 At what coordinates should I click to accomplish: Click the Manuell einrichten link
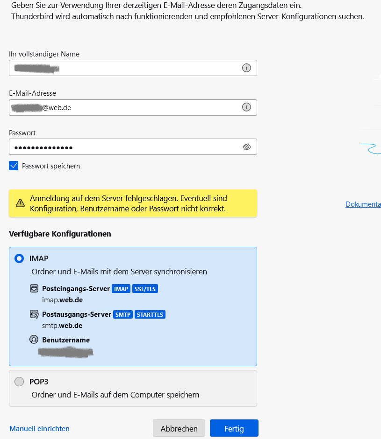click(39, 428)
